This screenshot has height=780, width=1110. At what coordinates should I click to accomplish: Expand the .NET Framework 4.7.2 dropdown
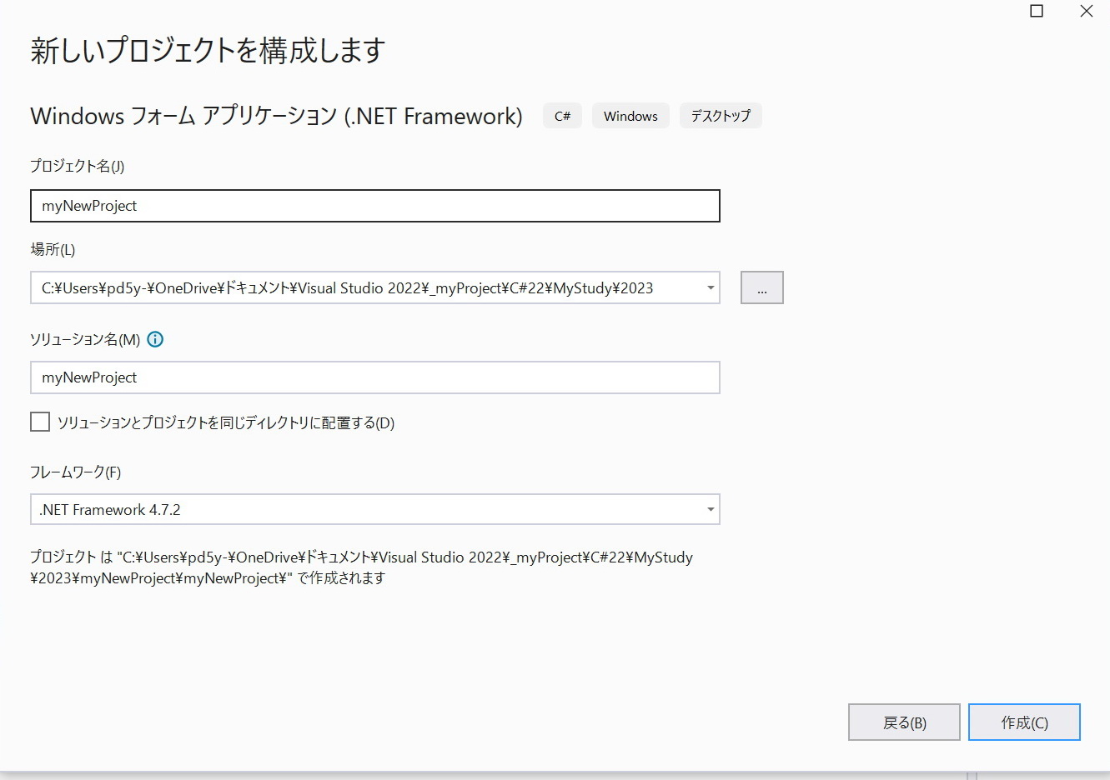[711, 509]
